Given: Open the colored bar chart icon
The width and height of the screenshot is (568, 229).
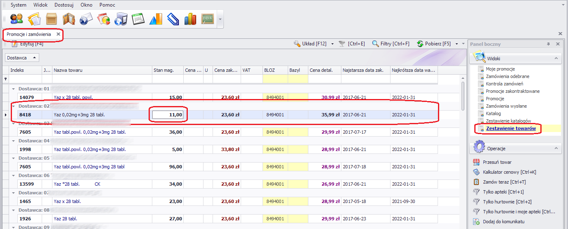Looking at the screenshot, I should pyautogui.click(x=190, y=19).
